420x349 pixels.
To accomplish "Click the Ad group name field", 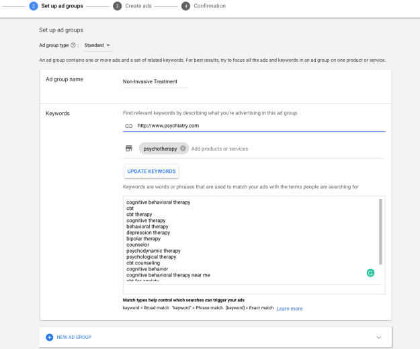I will [155, 81].
